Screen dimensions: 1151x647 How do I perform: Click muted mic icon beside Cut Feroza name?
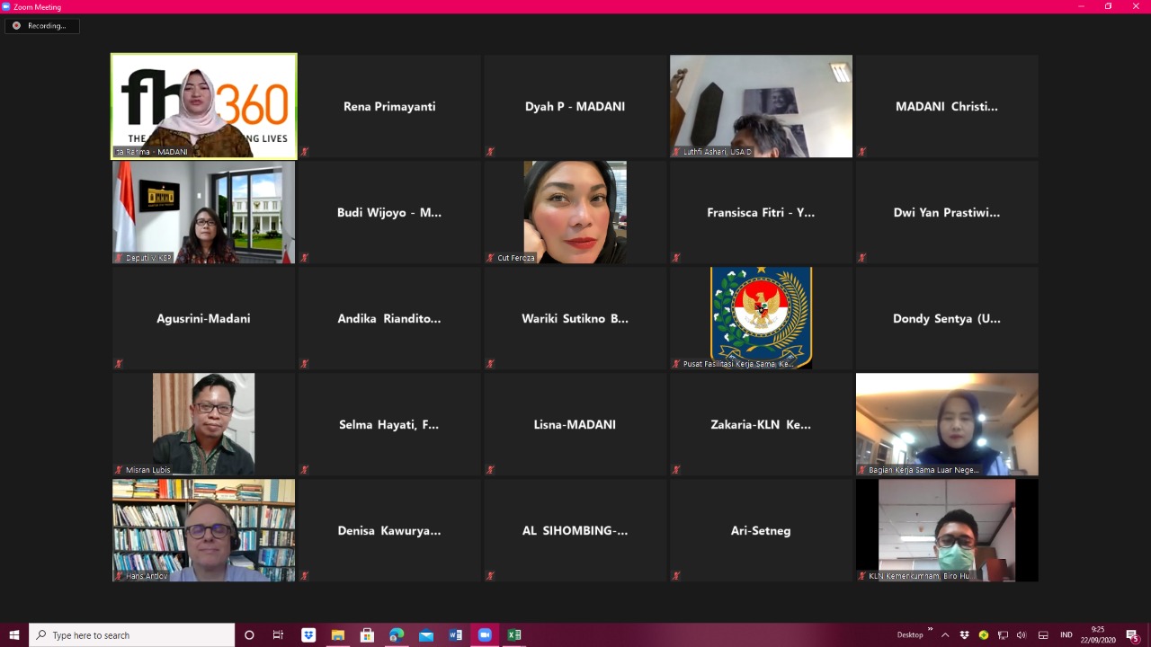coord(490,258)
